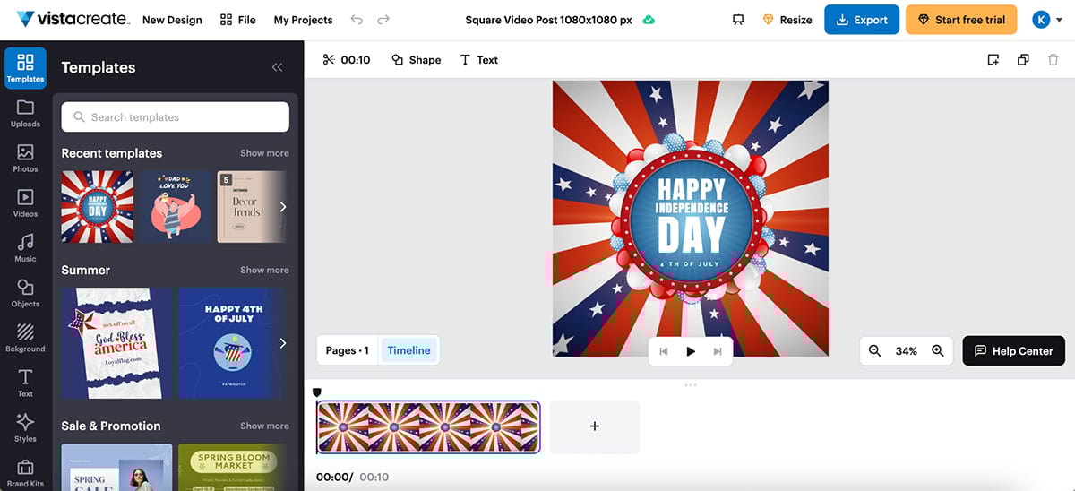The width and height of the screenshot is (1075, 491).
Task: Open the account avatar dropdown
Action: (1046, 20)
